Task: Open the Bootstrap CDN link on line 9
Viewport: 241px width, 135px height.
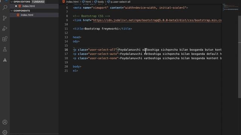Action: 157,20
